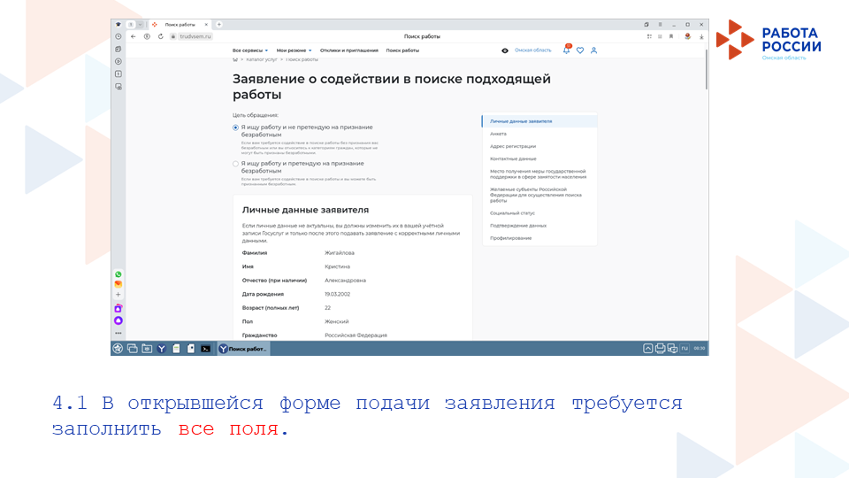Click the browser back arrow
This screenshot has width=849, height=478.
coord(134,36)
